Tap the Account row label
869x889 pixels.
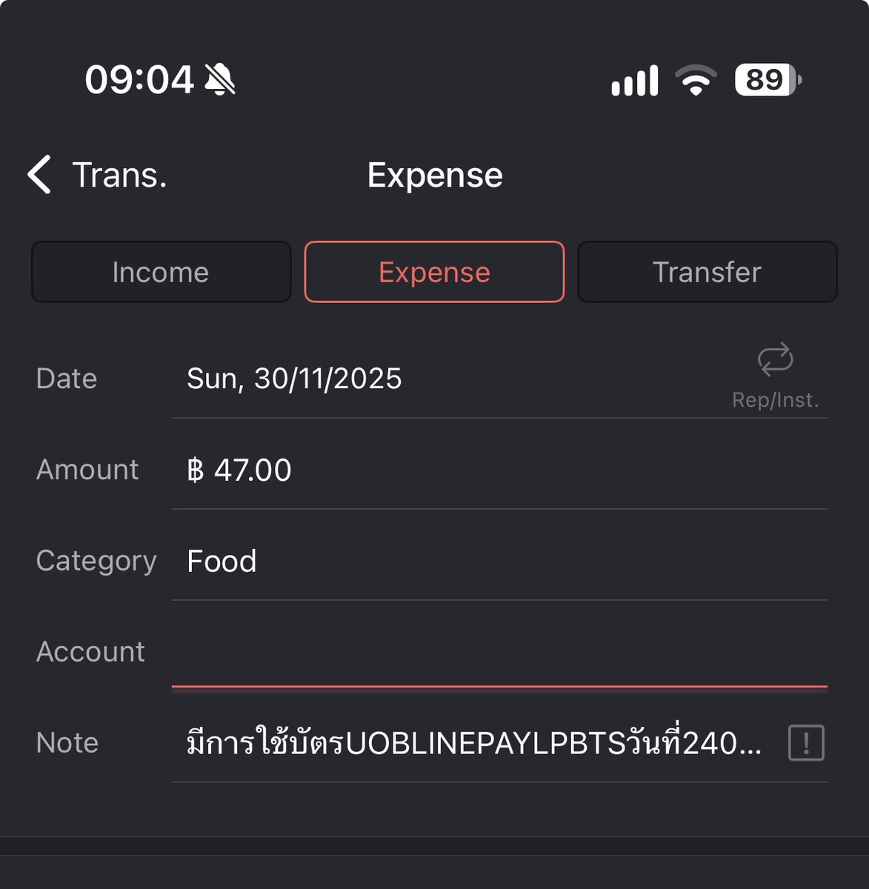[x=90, y=652]
